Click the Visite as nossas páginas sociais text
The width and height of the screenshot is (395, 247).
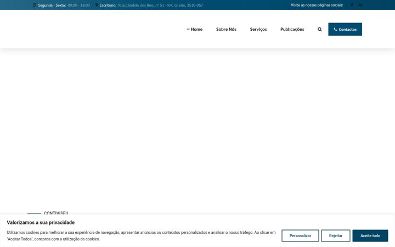pos(317,5)
